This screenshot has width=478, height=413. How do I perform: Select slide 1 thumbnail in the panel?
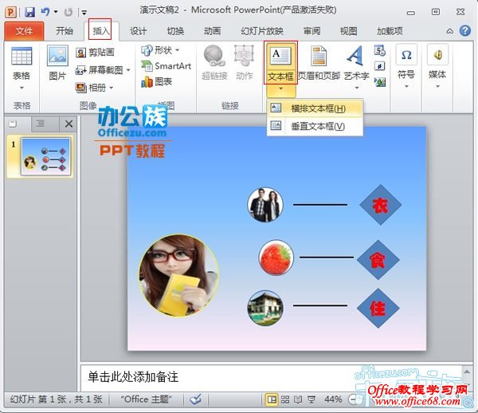45,155
